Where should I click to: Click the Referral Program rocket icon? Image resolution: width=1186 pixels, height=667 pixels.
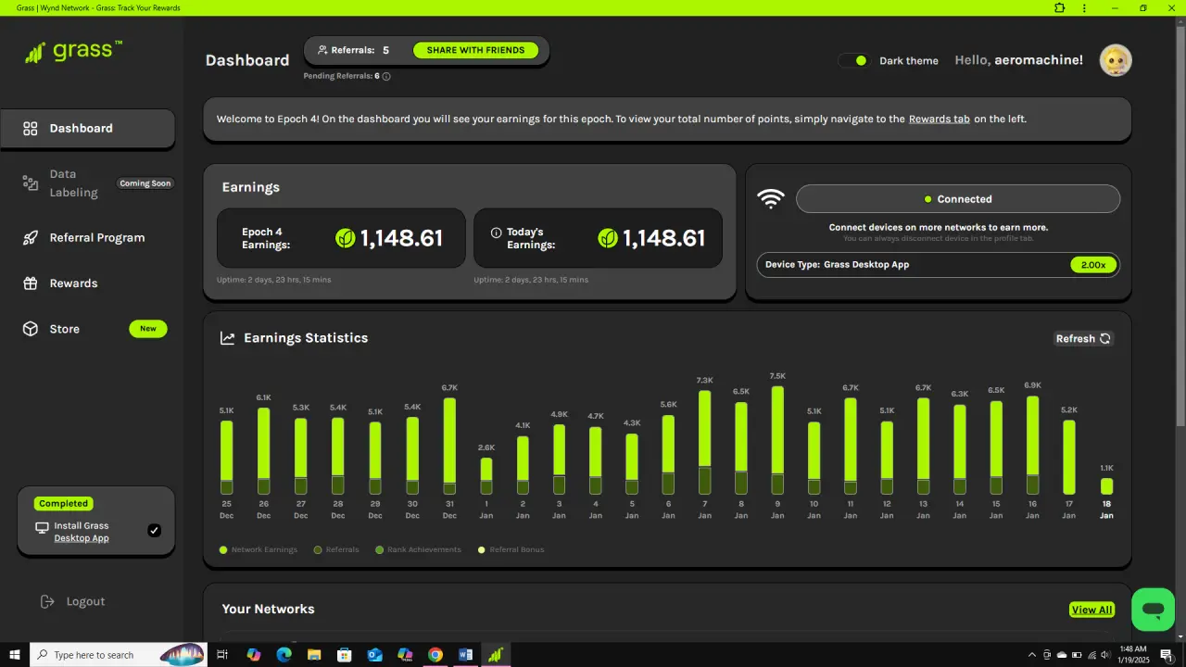31,238
